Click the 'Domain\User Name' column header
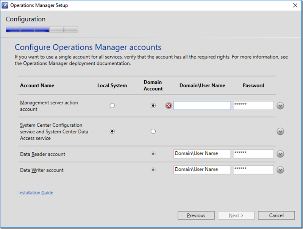The image size is (303, 229). pos(202,85)
